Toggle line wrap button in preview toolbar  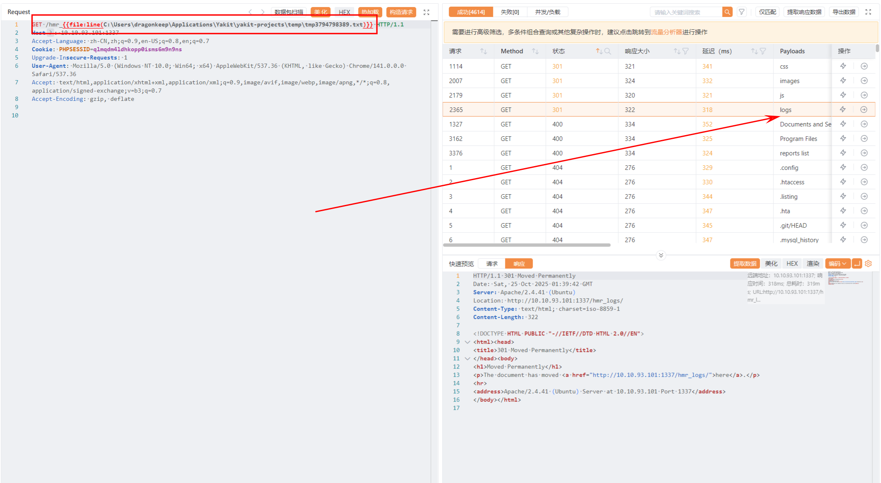point(857,264)
